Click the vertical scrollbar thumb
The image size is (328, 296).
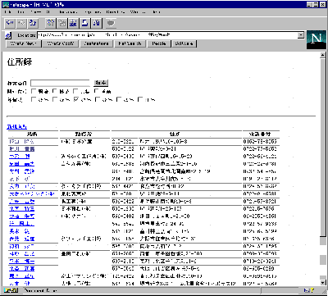(323, 148)
